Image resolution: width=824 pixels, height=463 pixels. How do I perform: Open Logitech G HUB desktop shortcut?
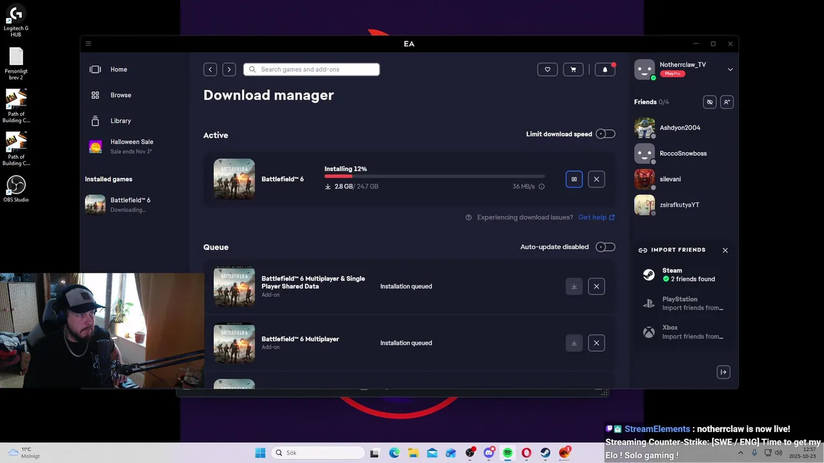coord(16,21)
